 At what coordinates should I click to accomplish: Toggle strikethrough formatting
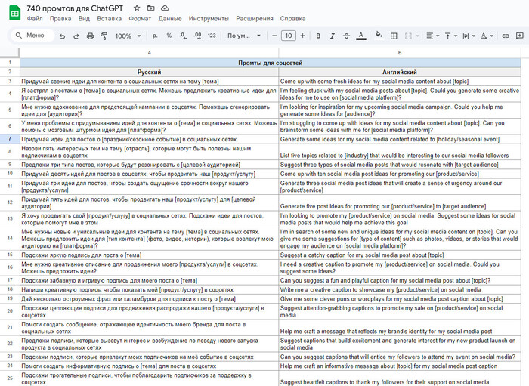pyautogui.click(x=346, y=36)
